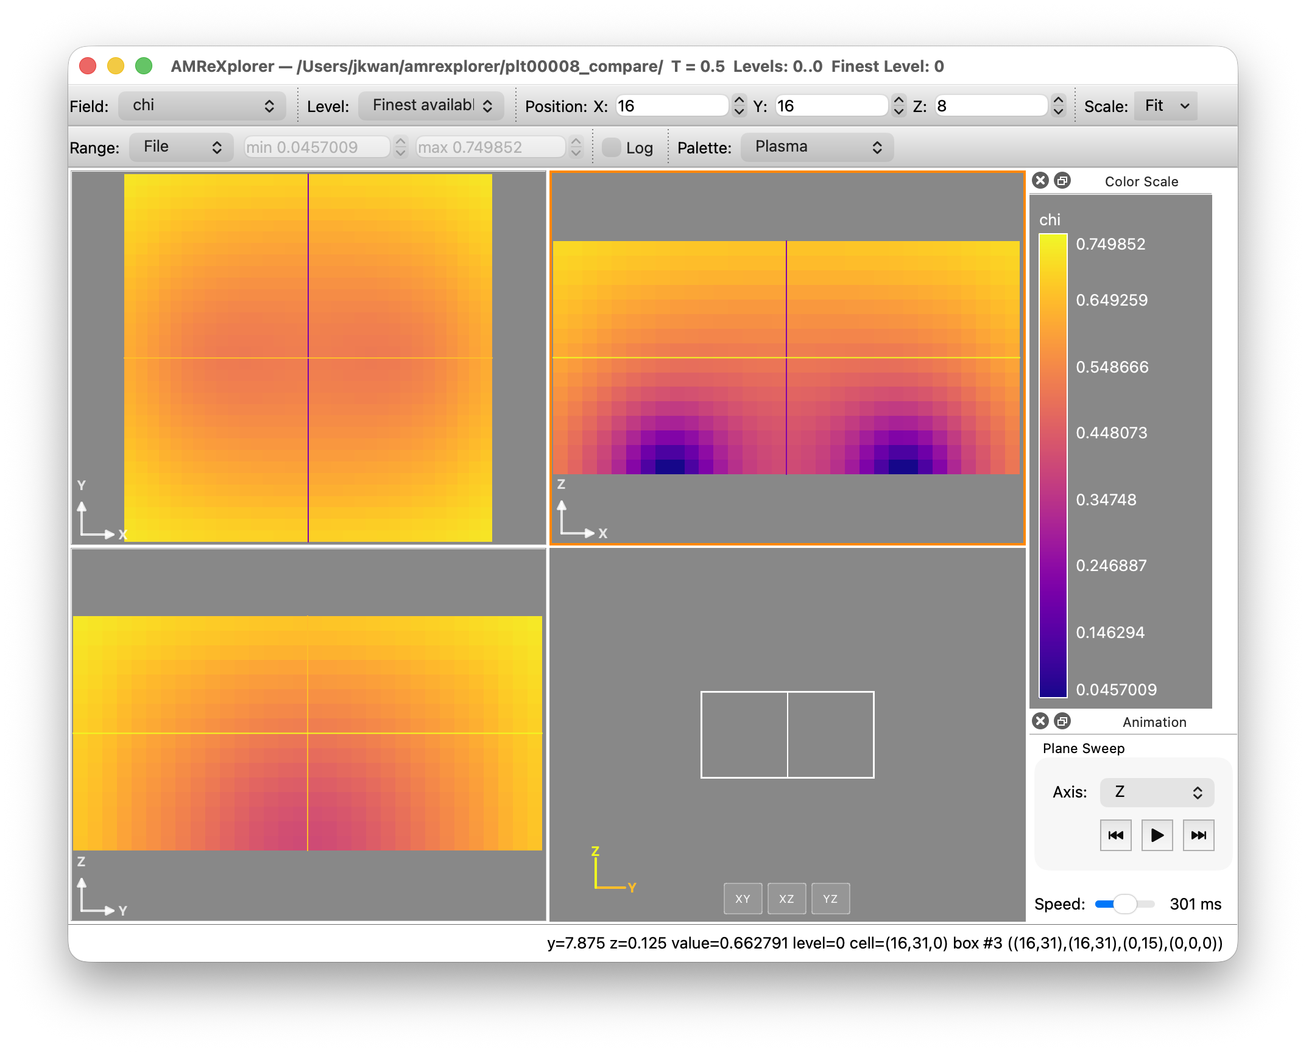Click inside the XY slice view
Image resolution: width=1306 pixels, height=1052 pixels.
coord(308,358)
